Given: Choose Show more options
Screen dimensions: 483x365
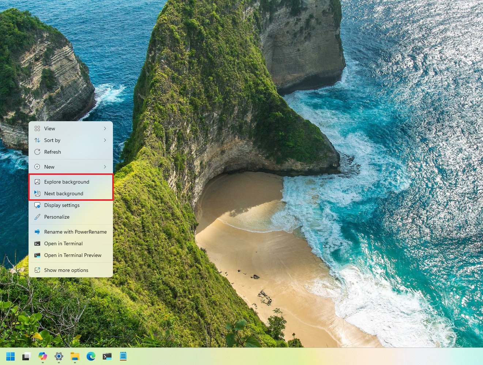Looking at the screenshot, I should pos(66,270).
